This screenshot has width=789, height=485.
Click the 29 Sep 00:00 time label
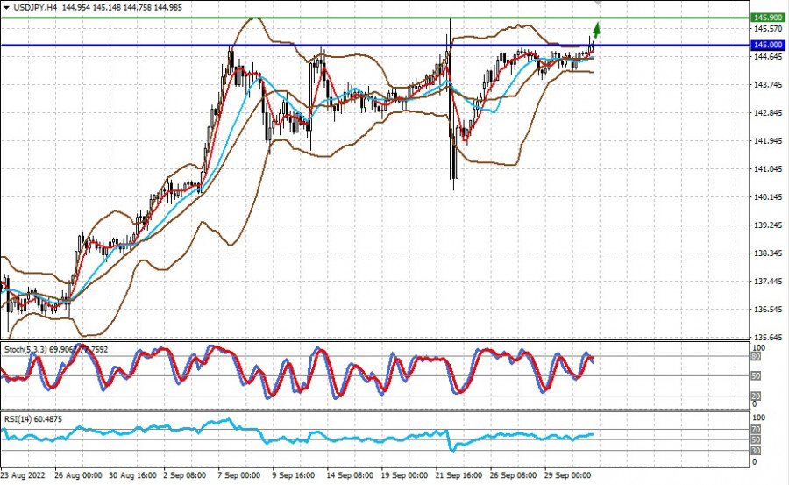point(568,475)
